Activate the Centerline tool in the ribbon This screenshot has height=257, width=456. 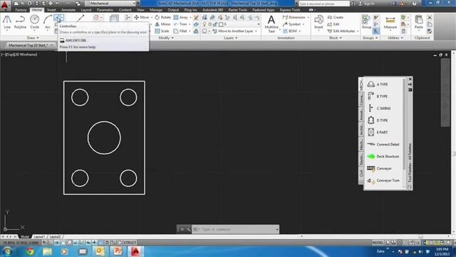click(58, 19)
